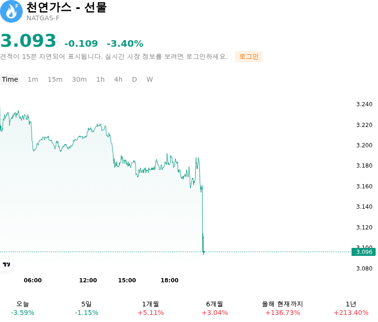
Task: Select the D daily interval
Action: click(135, 79)
